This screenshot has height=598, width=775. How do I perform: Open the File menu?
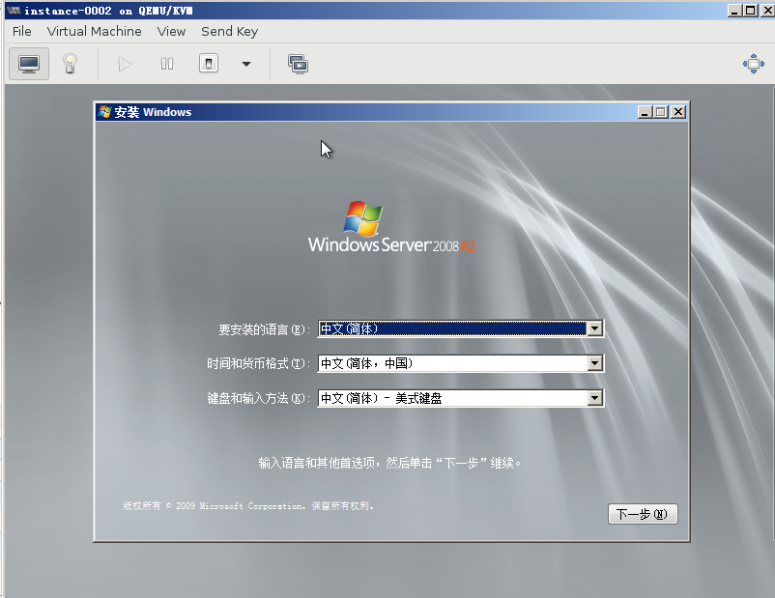point(22,31)
